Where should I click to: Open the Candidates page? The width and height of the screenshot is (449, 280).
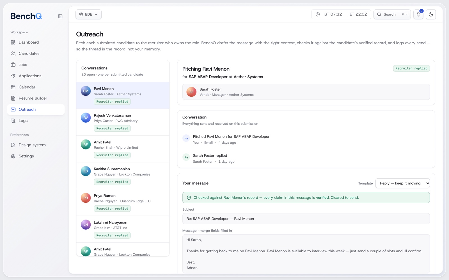tap(36, 53)
